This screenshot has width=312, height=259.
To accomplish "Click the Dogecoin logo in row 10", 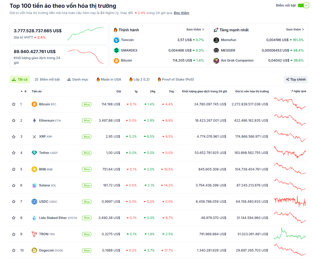I will pyautogui.click(x=34, y=250).
